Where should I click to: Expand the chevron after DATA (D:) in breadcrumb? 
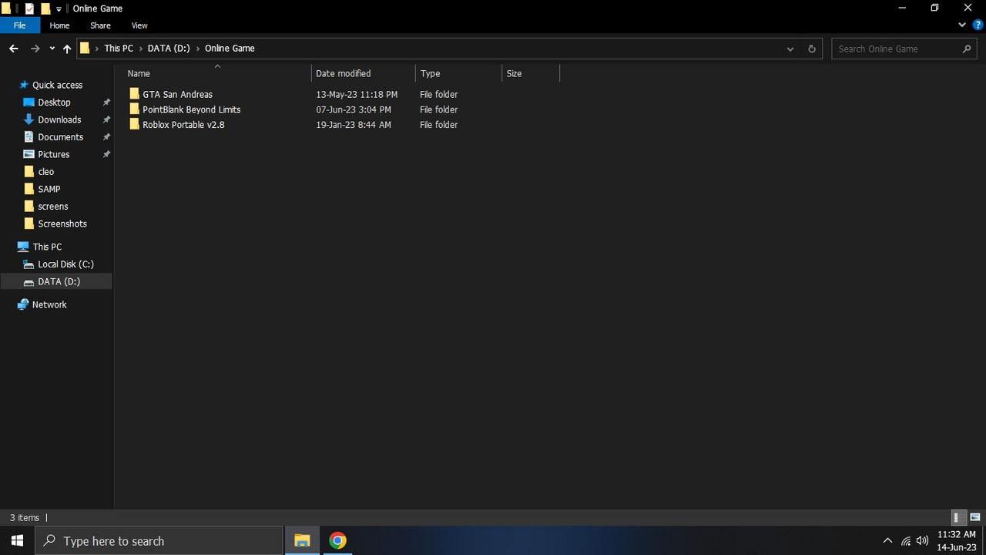pyautogui.click(x=198, y=49)
